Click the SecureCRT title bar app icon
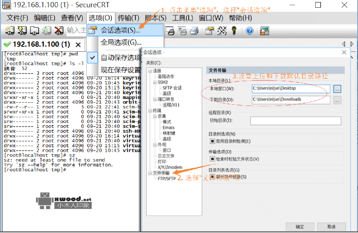The image size is (358, 233). click(x=6, y=5)
